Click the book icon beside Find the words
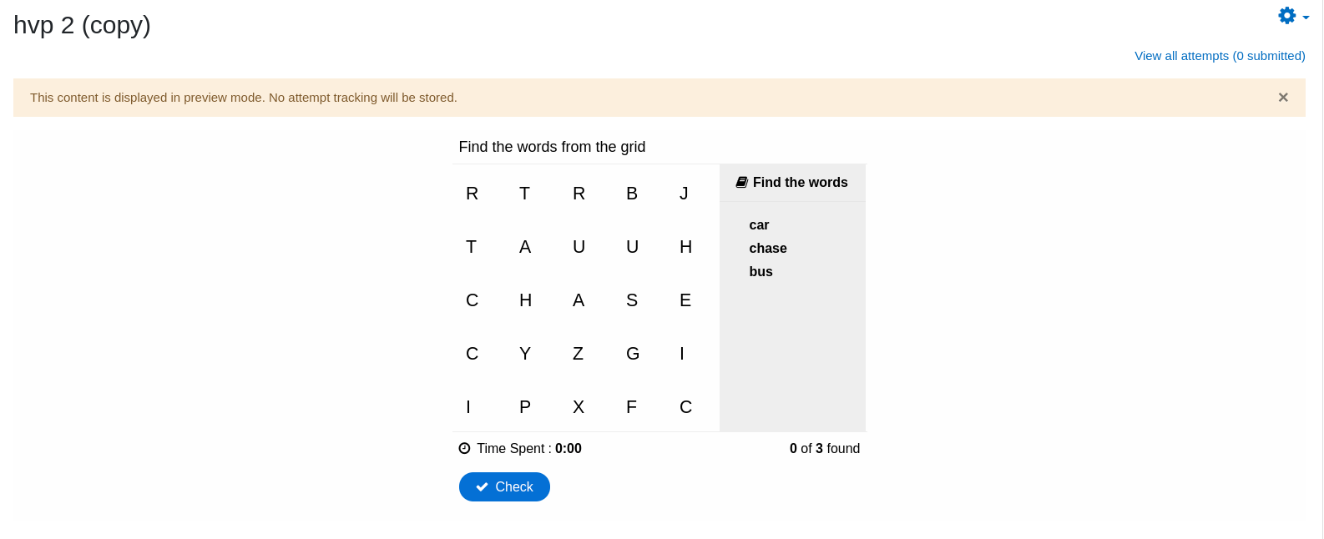 (x=741, y=182)
